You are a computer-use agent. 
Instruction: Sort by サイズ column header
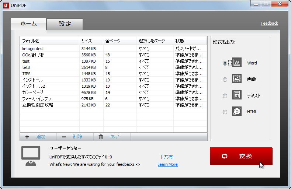[x=91, y=41]
